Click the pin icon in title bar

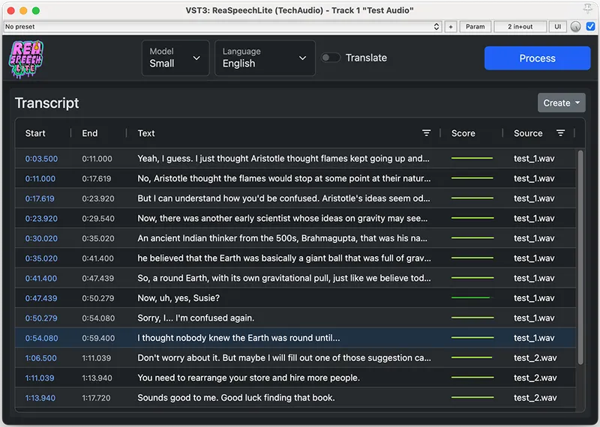click(x=588, y=9)
